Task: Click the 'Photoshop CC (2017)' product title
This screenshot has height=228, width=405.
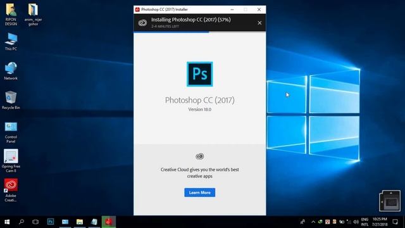Action: 200,100
